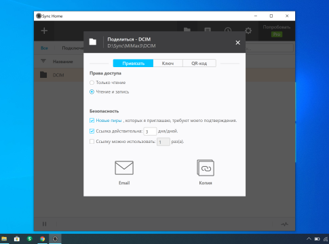Open history clock icon in toolbar

(228, 30)
